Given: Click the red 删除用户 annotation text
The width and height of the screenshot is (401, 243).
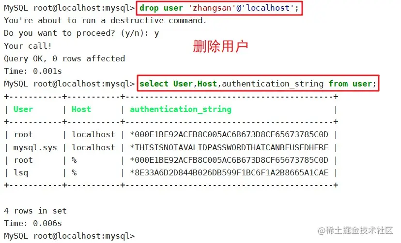Looking at the screenshot, I should (x=220, y=46).
